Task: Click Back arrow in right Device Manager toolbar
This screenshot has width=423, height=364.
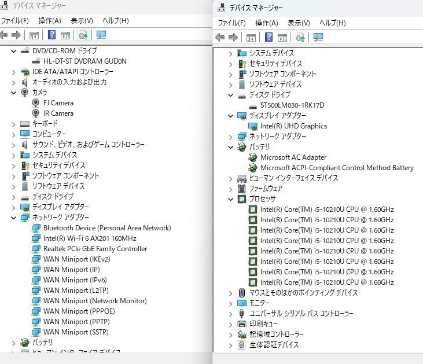Action: click(220, 37)
